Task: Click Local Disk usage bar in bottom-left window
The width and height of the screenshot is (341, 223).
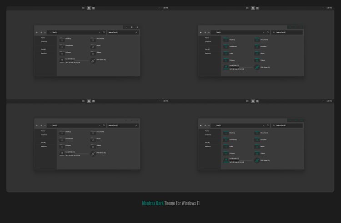Action: tap(77, 154)
